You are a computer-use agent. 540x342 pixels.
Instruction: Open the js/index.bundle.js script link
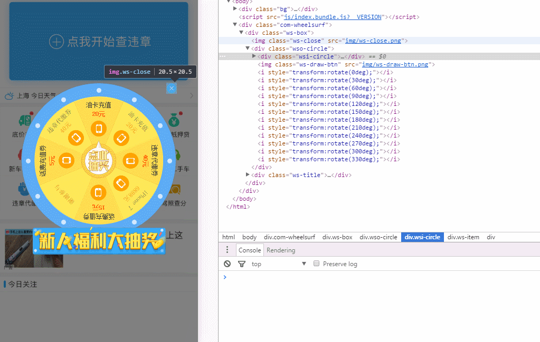point(333,17)
